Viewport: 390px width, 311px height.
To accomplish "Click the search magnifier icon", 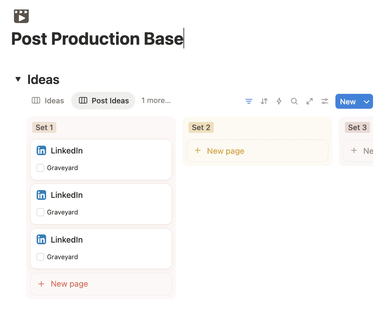I will (x=294, y=101).
